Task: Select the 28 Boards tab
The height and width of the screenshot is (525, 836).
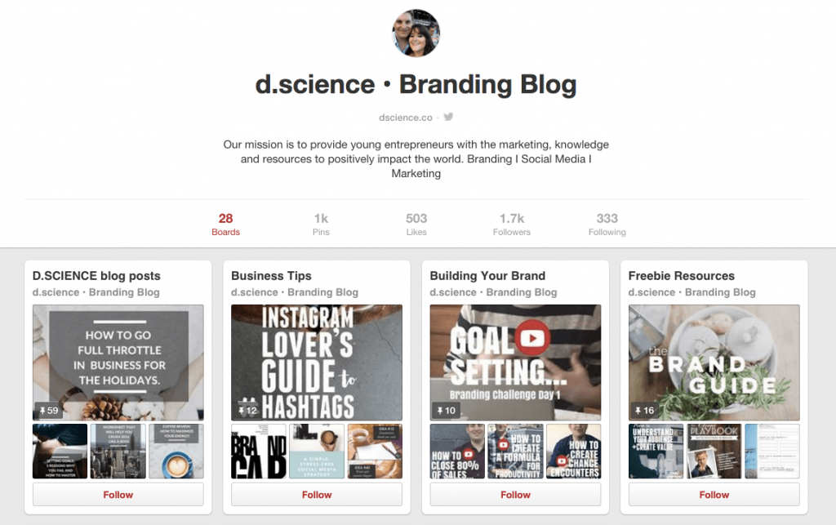Action: pos(225,225)
